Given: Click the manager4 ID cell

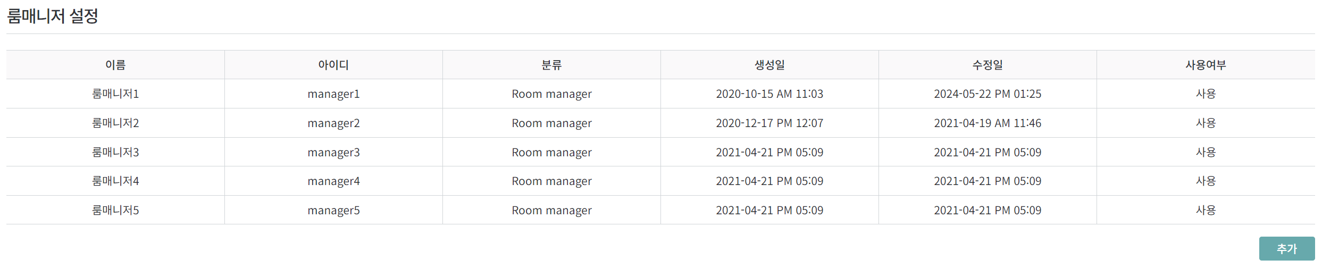Looking at the screenshot, I should tap(333, 181).
